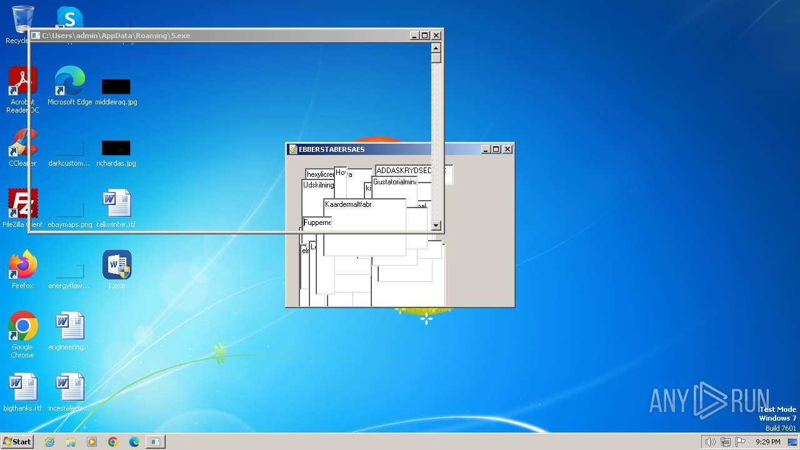Open Microsoft Edge from the taskbar
Screen dimensions: 800x450
tap(134, 442)
